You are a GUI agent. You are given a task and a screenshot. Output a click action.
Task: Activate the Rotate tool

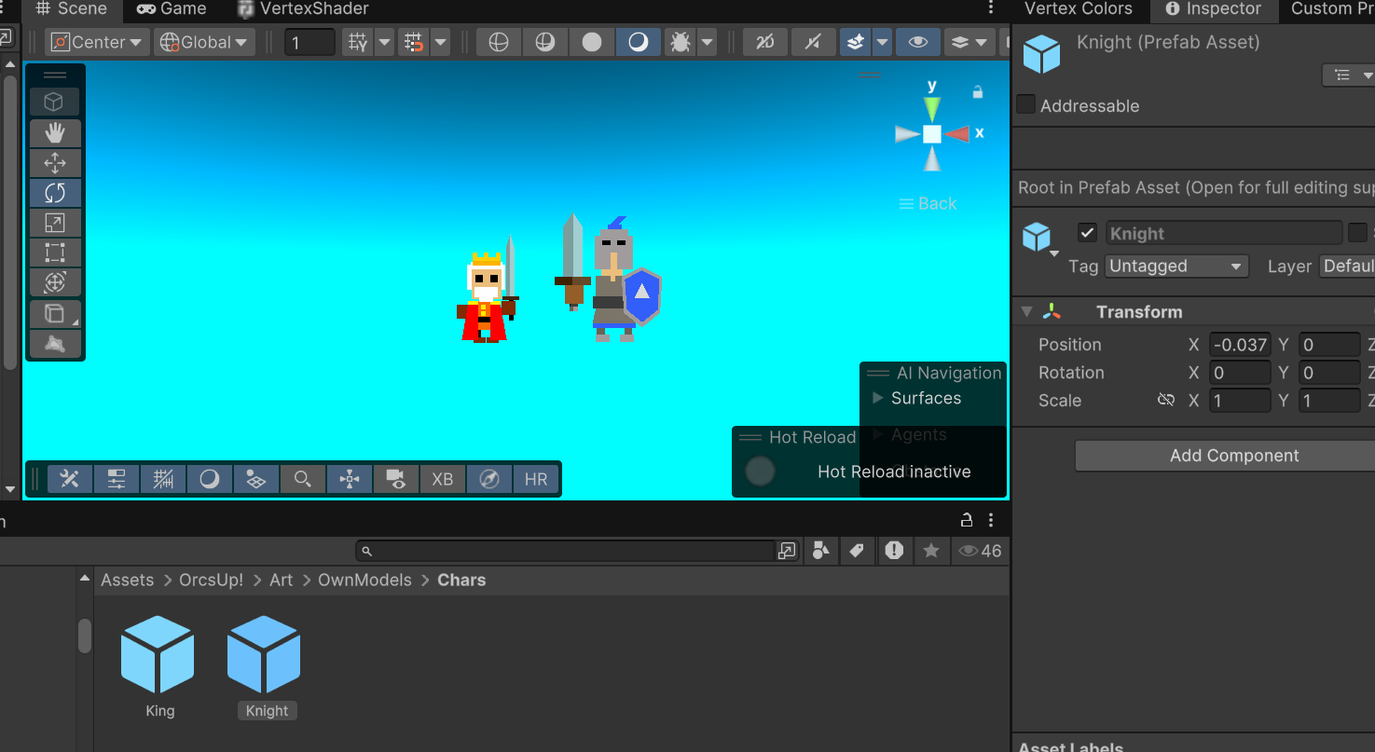(x=55, y=193)
